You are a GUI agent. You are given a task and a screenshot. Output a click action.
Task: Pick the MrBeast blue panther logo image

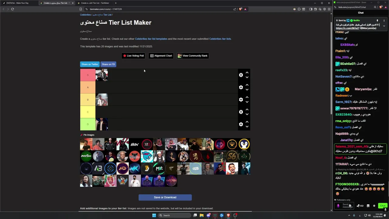click(x=147, y=156)
